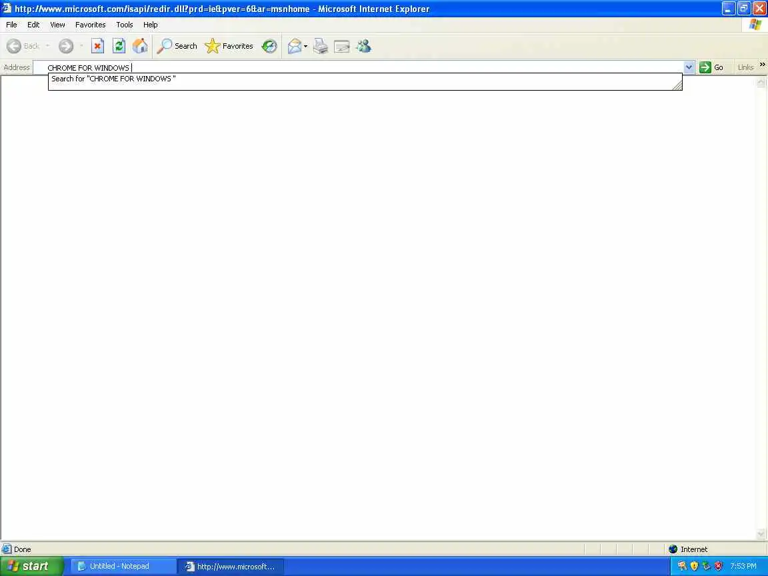The image size is (768, 576).
Task: Click the Go button
Action: click(x=712, y=67)
